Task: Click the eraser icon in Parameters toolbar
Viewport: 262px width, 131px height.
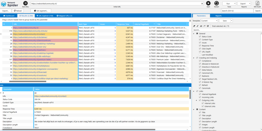Action: pyautogui.click(x=194, y=26)
